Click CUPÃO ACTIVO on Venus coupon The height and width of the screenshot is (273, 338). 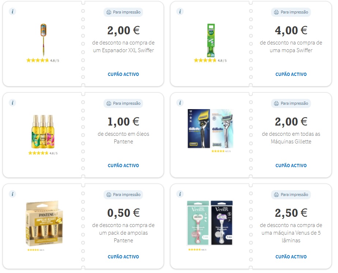291,257
